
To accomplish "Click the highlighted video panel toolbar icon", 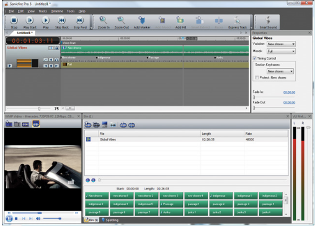I will (x=36, y=124).
